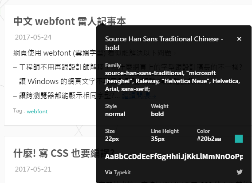Click the teal #20b2aa color swatch

coord(239,139)
